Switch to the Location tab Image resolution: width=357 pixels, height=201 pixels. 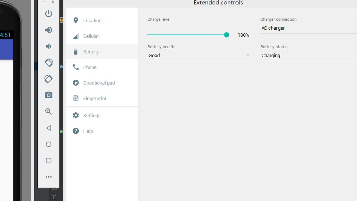coord(92,21)
